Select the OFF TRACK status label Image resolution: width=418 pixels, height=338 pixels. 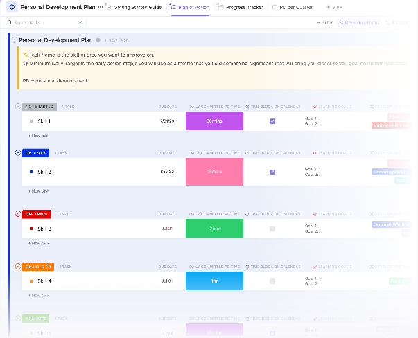[x=37, y=214]
